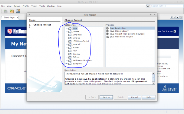Select the Java Class Library label

pos(119,31)
